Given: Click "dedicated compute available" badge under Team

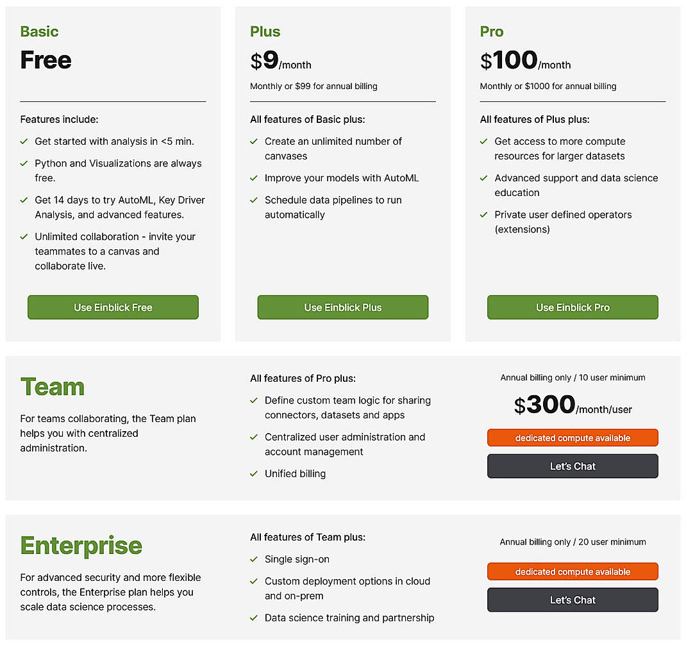Looking at the screenshot, I should point(573,438).
